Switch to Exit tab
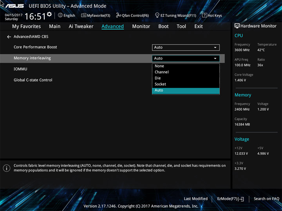 [199, 27]
